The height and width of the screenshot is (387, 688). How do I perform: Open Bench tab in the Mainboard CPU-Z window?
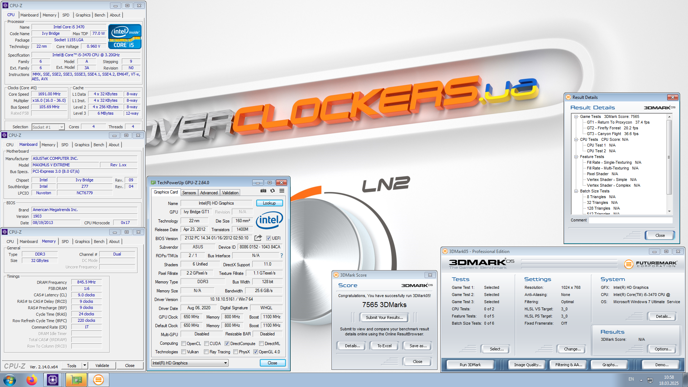(x=99, y=145)
